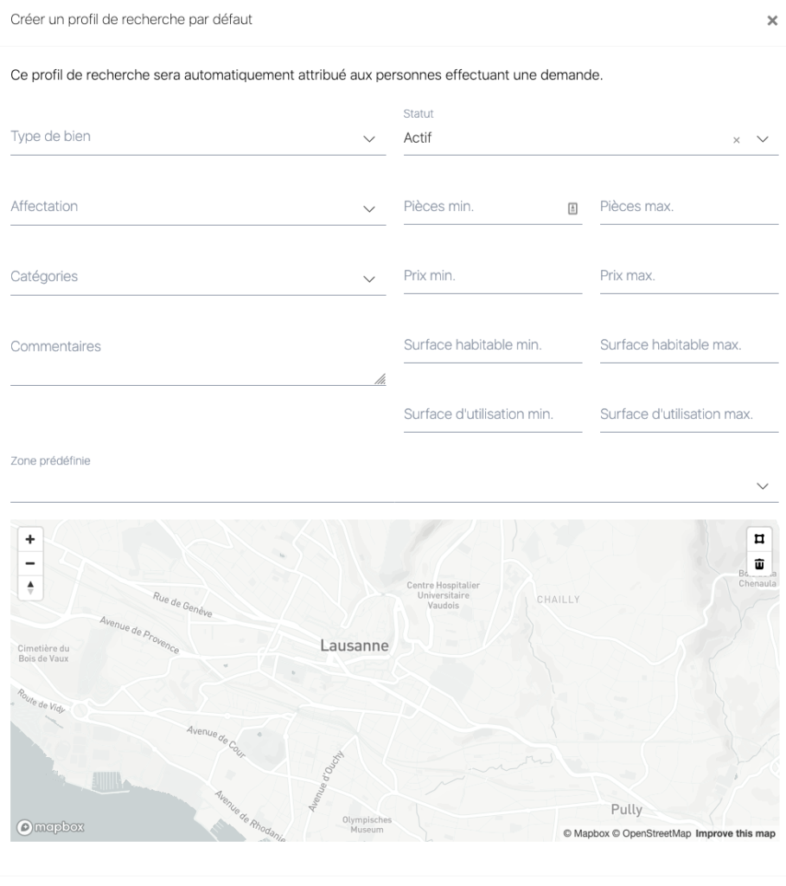The height and width of the screenshot is (886, 786).
Task: Select the polygon draw tool on the map
Action: pyautogui.click(x=761, y=539)
